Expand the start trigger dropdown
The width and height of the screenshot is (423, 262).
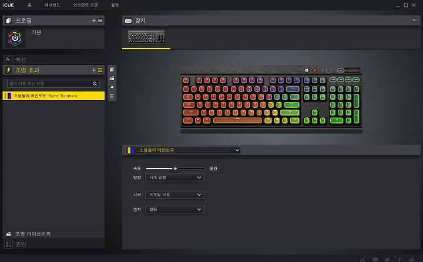tap(175, 195)
